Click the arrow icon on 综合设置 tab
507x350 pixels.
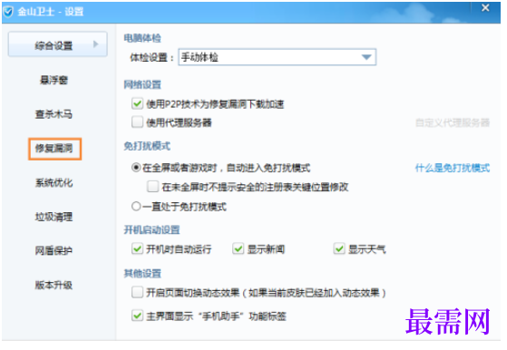96,44
